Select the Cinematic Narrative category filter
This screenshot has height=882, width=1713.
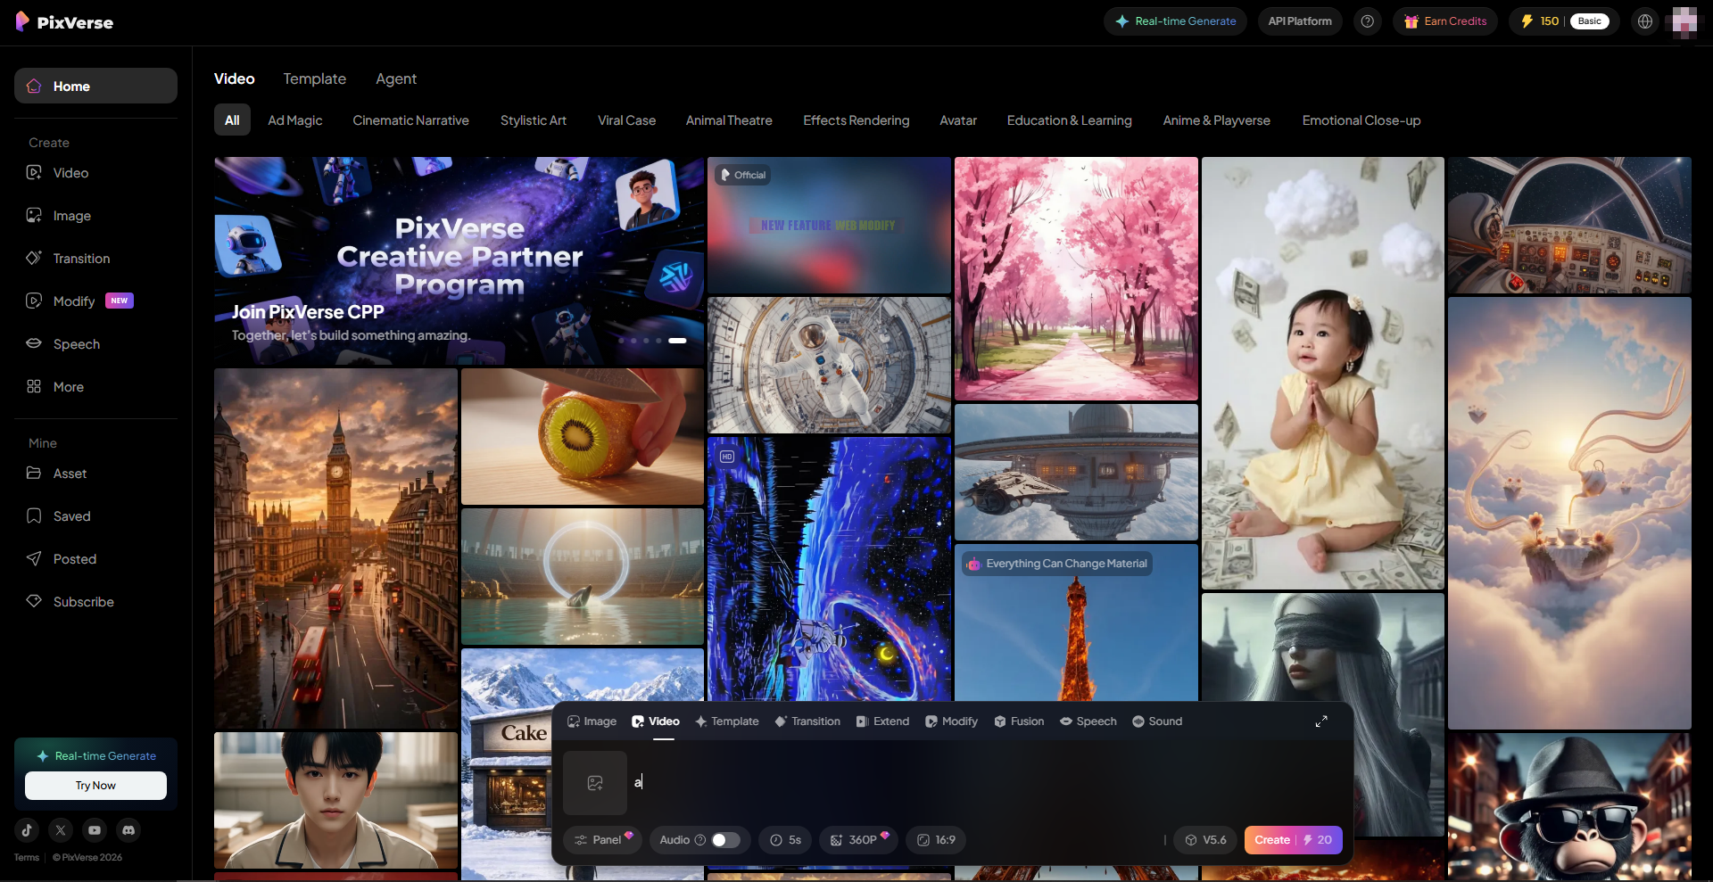click(x=410, y=120)
